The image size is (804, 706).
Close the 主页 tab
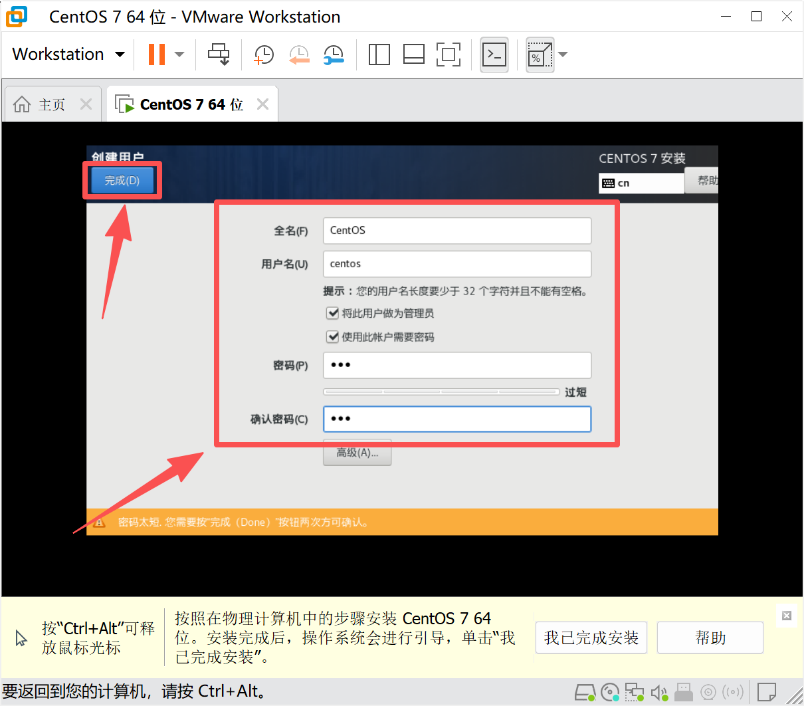(x=86, y=104)
